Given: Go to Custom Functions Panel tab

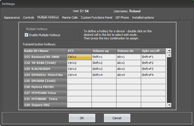Looking at the screenshot, I should (96, 17).
